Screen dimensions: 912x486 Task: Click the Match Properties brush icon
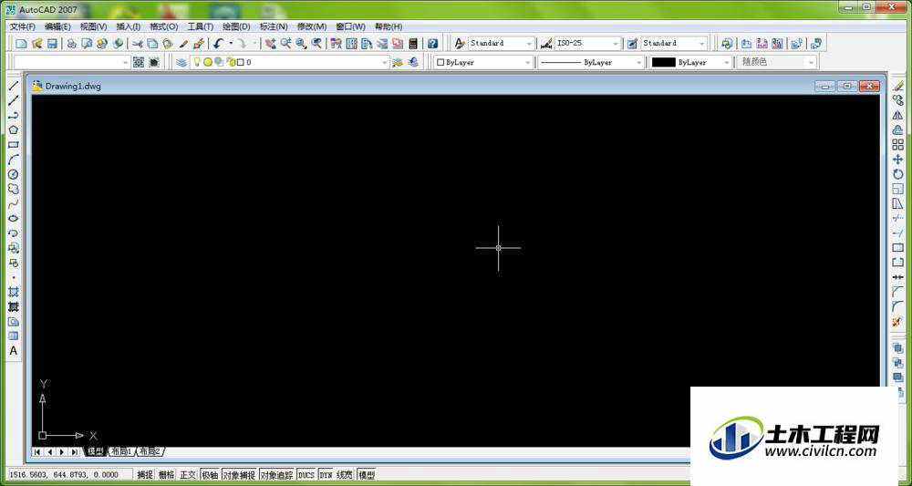coord(182,44)
